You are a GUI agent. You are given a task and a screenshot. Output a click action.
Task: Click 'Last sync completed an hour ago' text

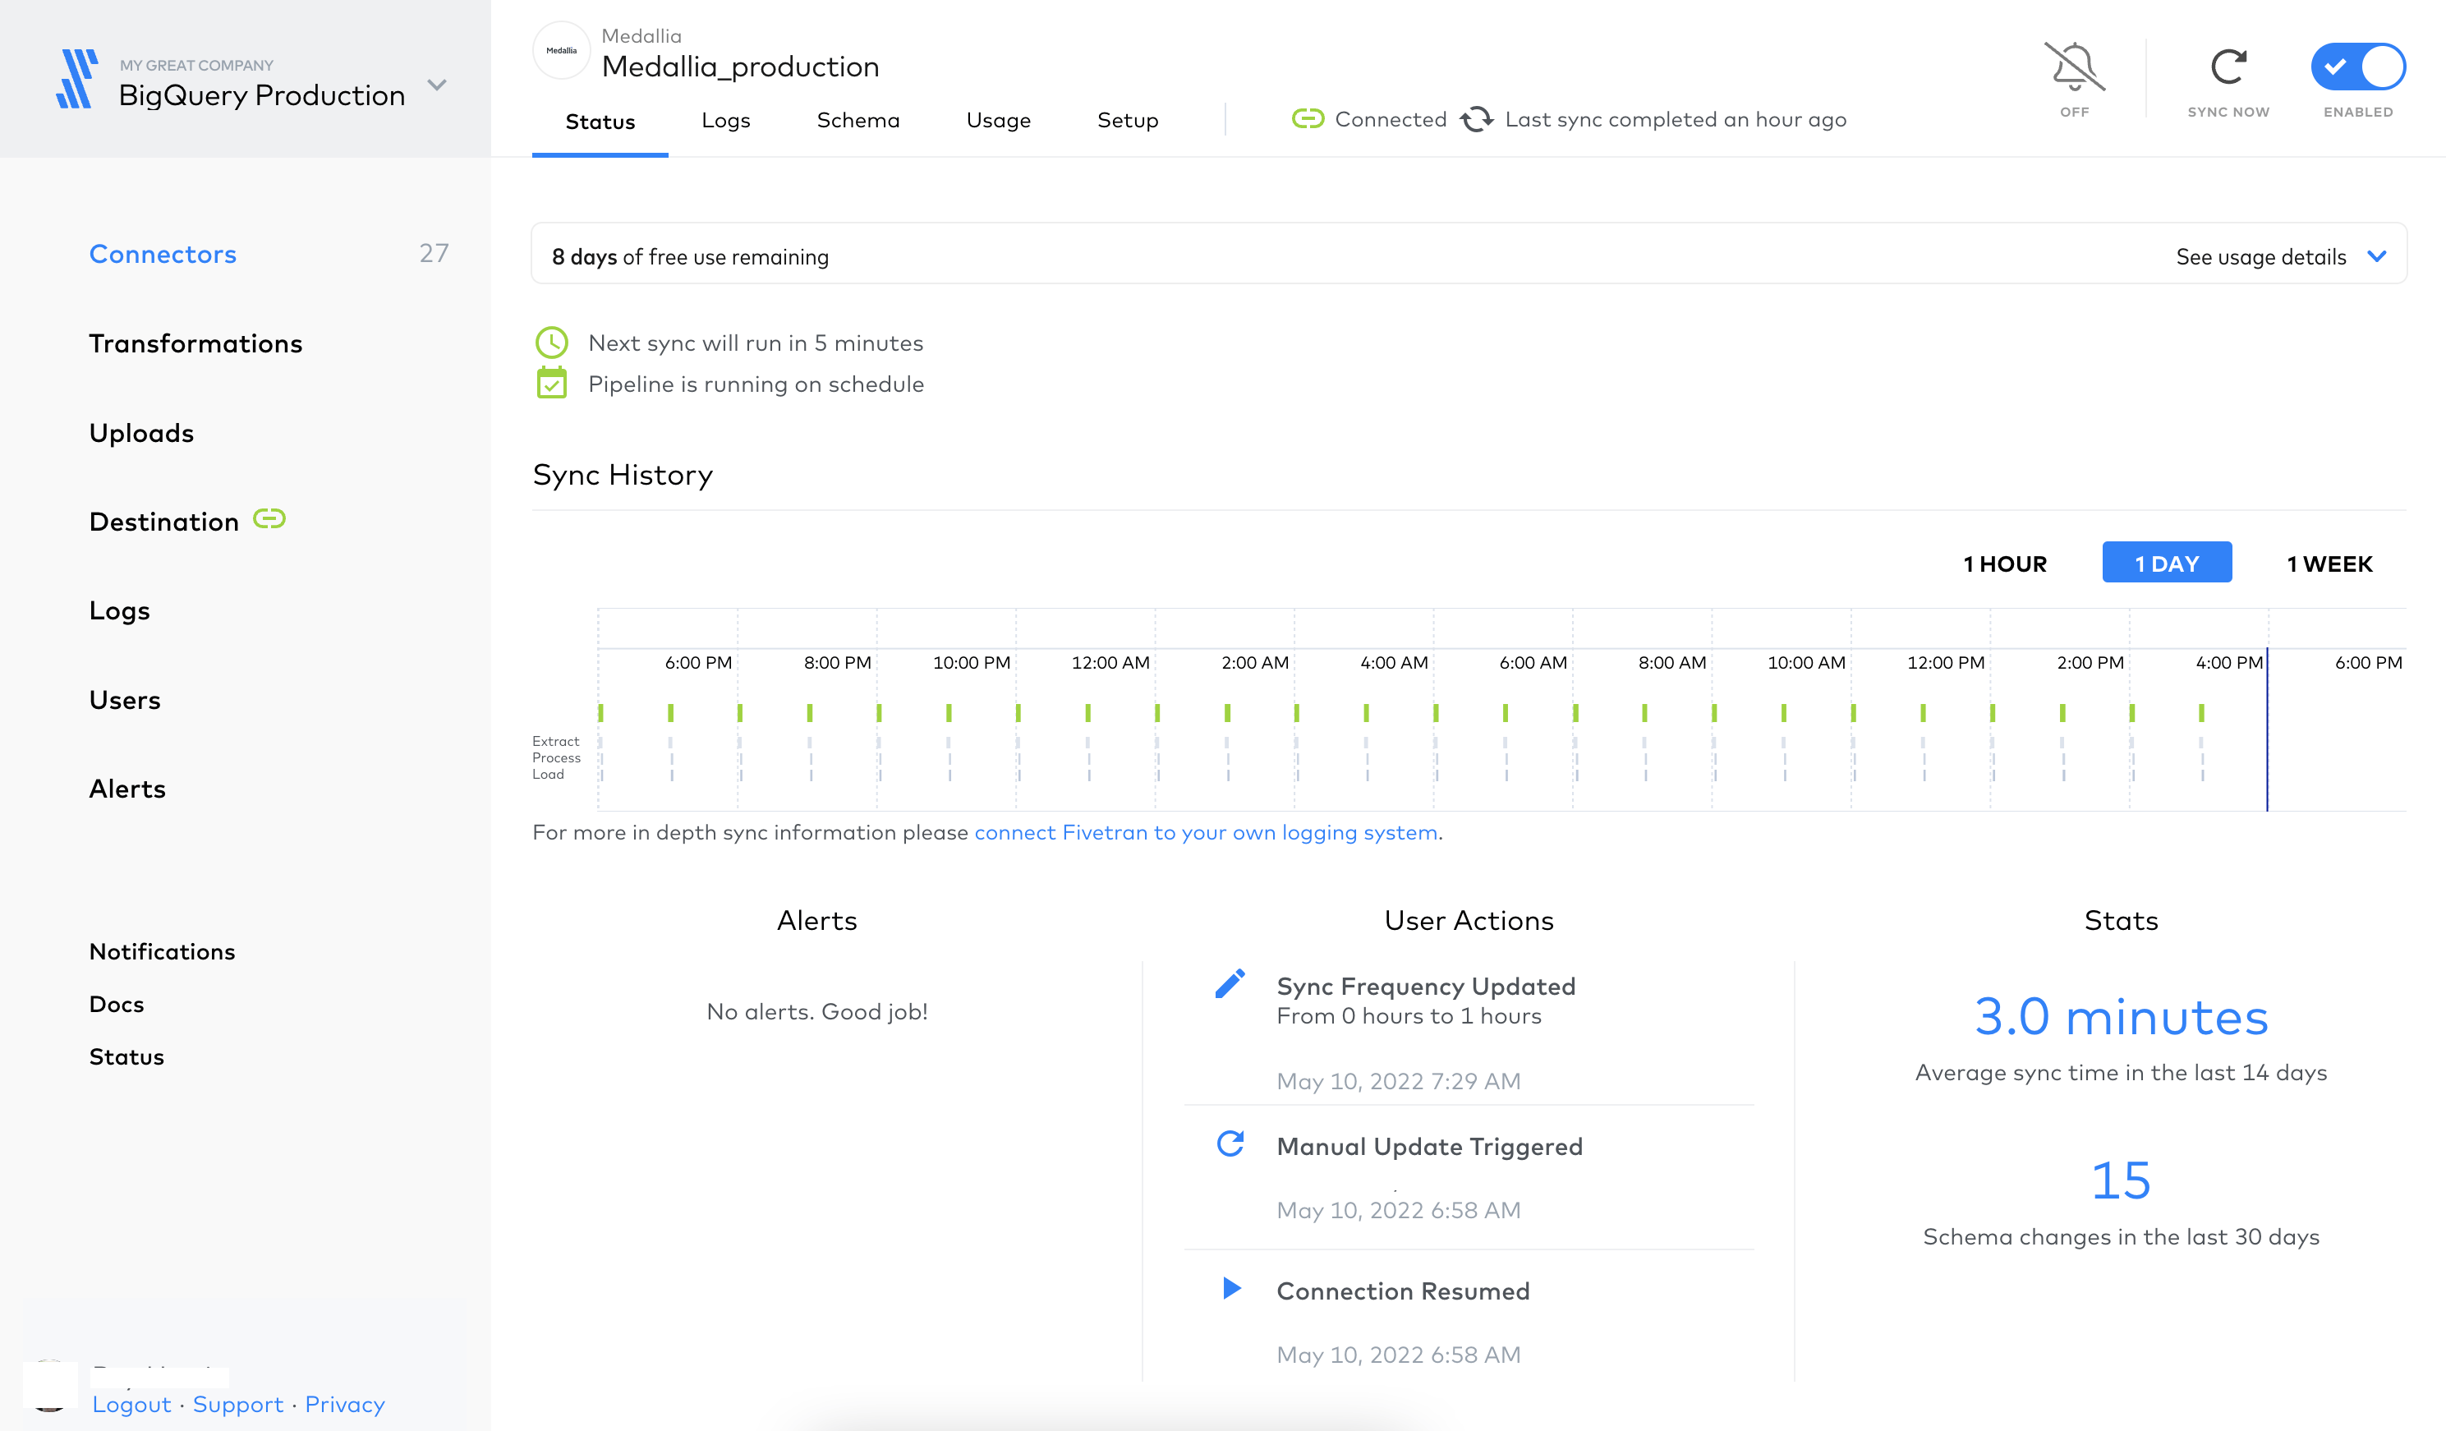(x=1676, y=119)
